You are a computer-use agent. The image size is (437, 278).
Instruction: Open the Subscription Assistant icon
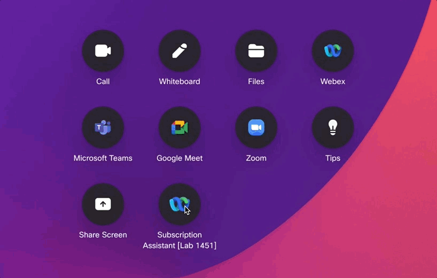pyautogui.click(x=180, y=204)
